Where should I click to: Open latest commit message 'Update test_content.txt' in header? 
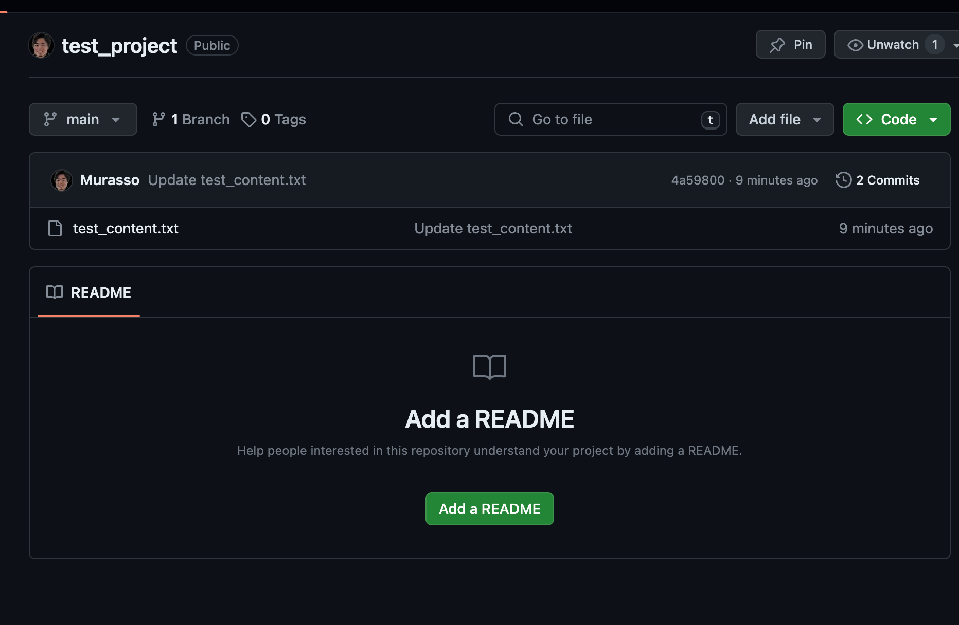227,180
